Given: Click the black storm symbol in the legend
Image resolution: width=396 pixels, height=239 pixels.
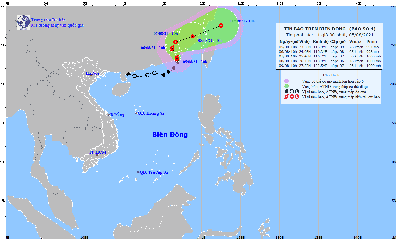Looking at the screenshot, I should 286,92.
